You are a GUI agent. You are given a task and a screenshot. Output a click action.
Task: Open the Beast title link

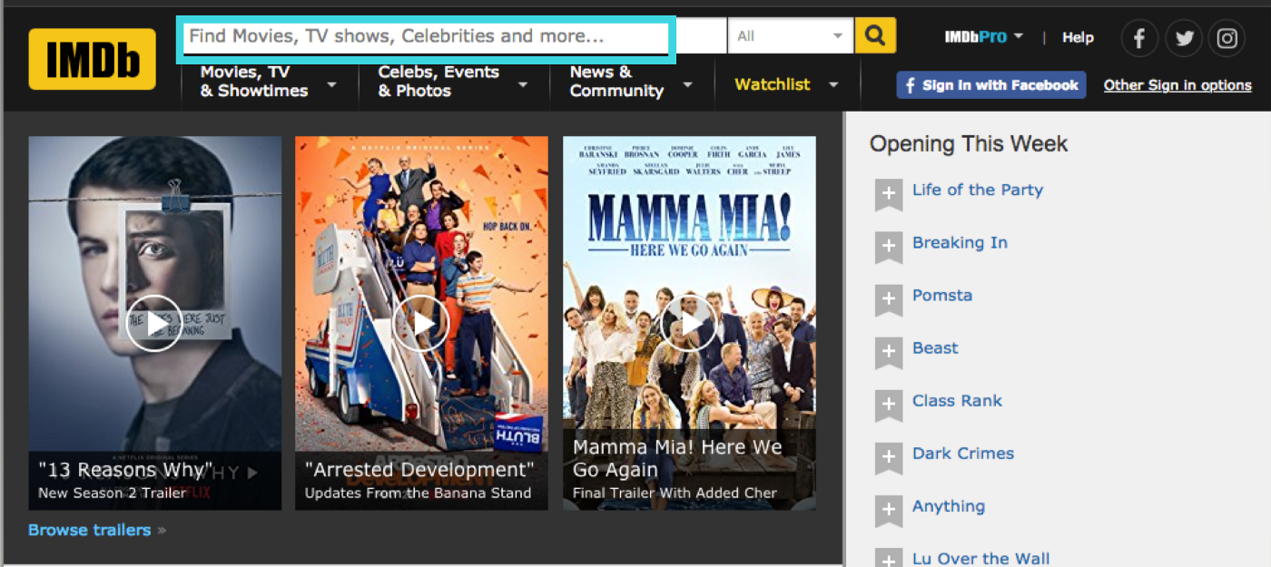click(x=935, y=347)
